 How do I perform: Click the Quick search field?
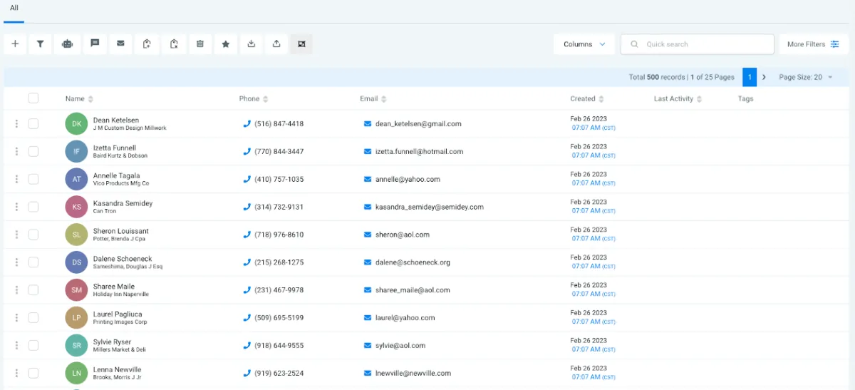[x=697, y=44]
